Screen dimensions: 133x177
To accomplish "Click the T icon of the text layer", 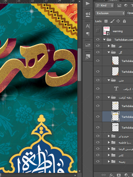I will (x=116, y=88).
